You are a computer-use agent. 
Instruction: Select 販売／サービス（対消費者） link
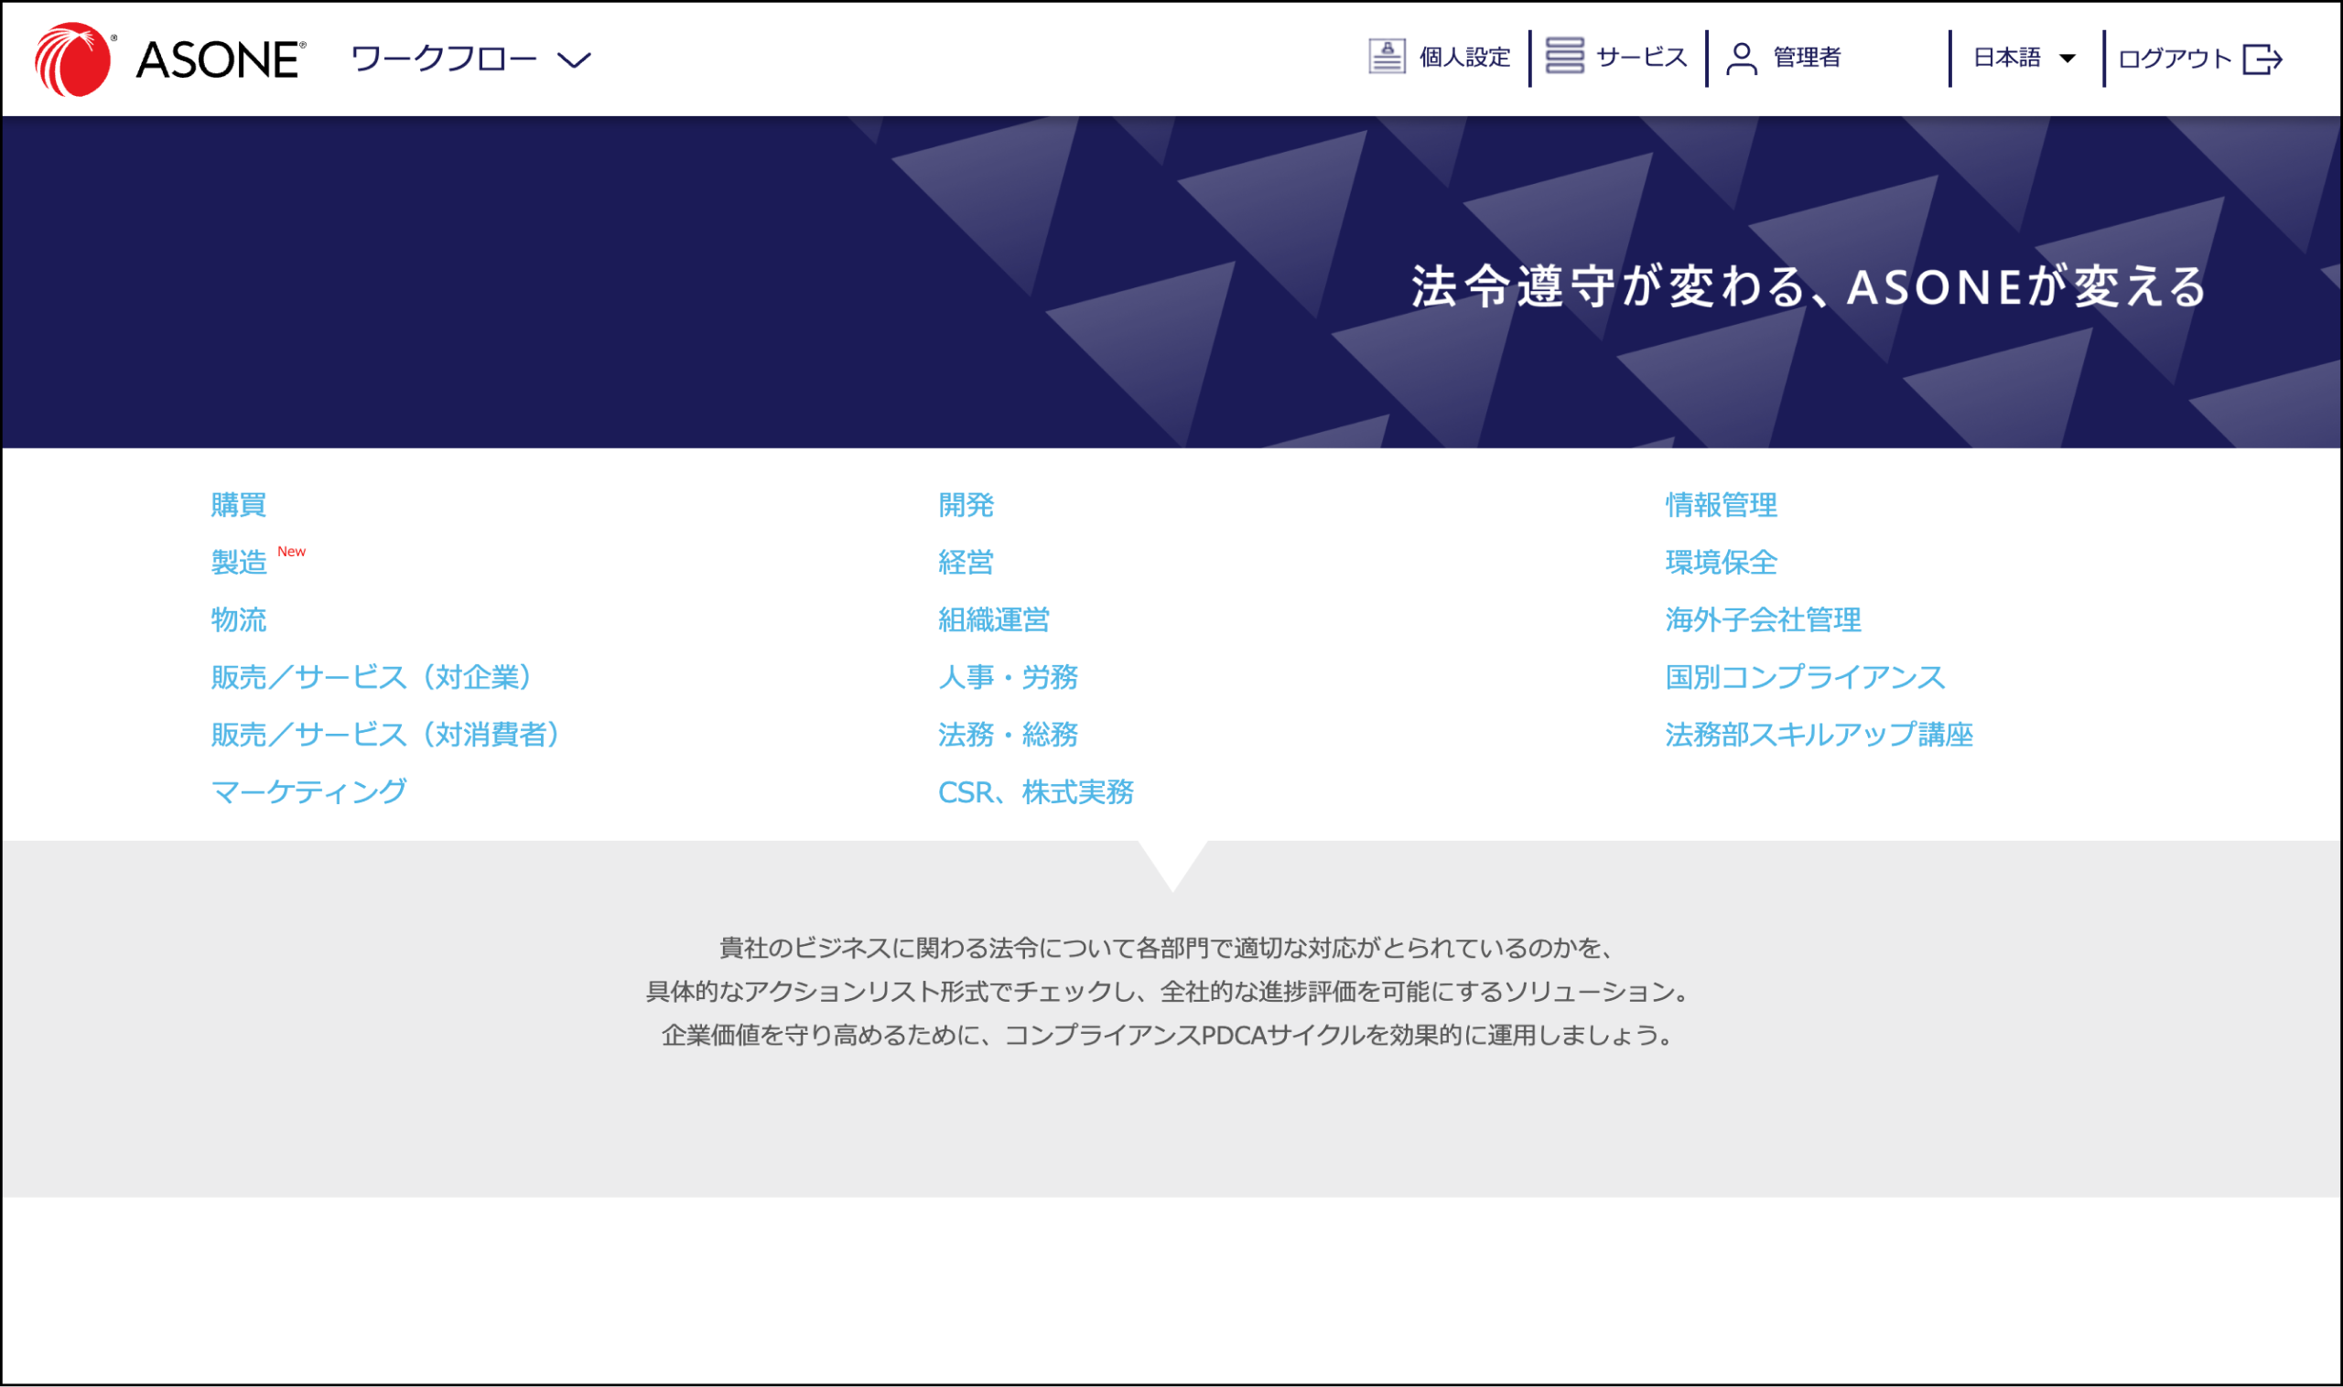coord(386,735)
